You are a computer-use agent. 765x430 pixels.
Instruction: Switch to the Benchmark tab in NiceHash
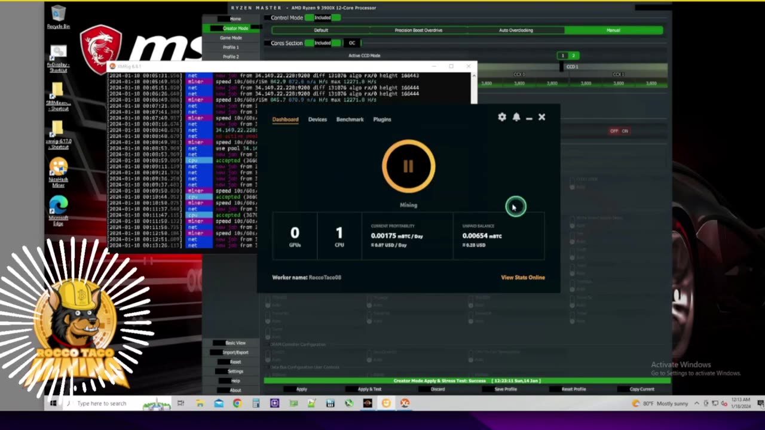350,119
